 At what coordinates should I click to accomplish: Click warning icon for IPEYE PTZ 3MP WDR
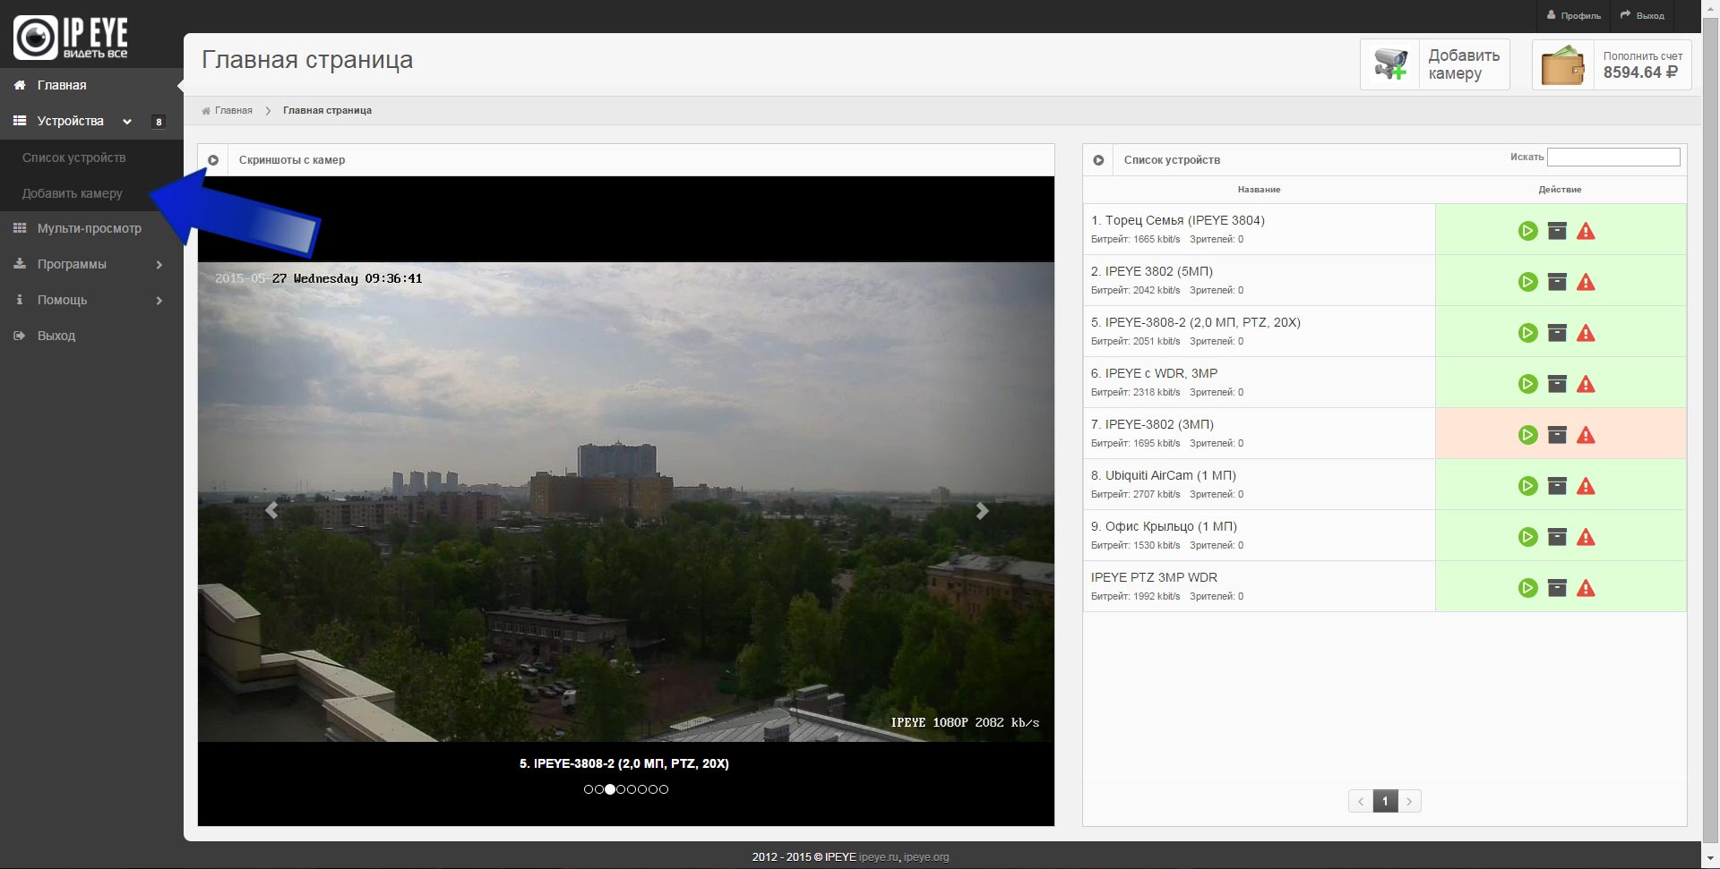click(x=1586, y=588)
